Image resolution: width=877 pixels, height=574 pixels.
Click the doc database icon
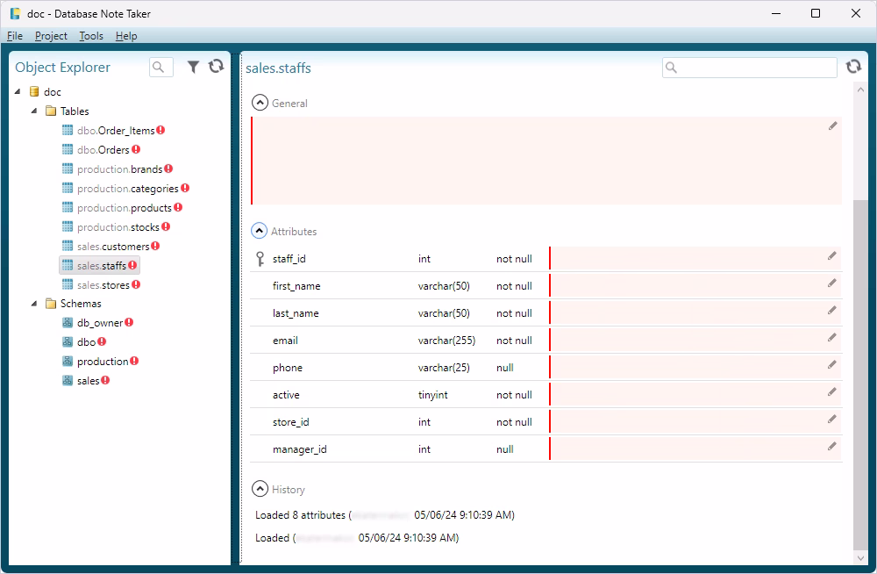tap(34, 92)
